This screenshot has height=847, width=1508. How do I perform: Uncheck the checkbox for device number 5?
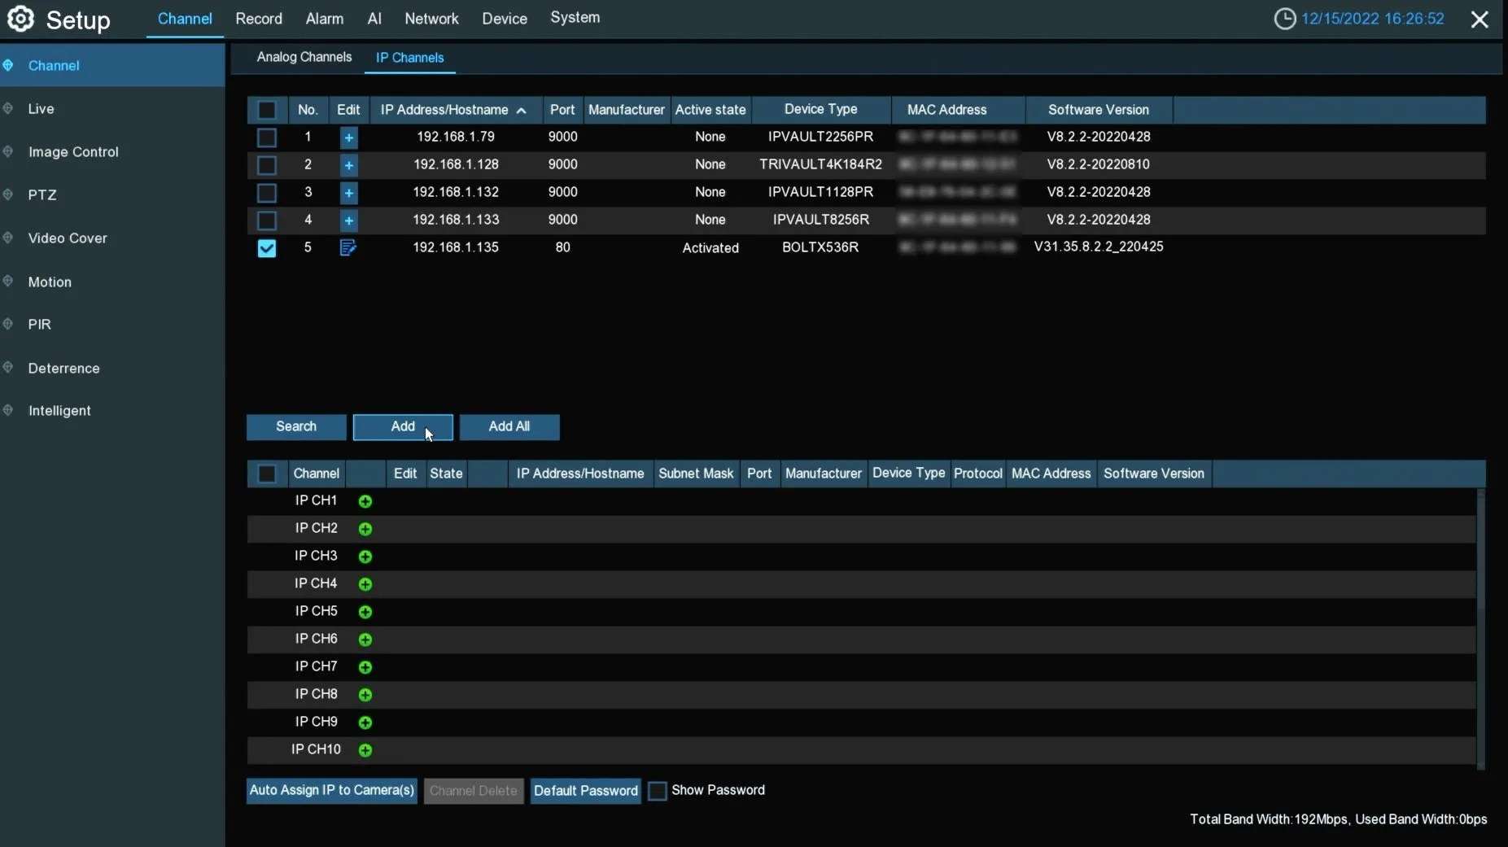(x=266, y=248)
